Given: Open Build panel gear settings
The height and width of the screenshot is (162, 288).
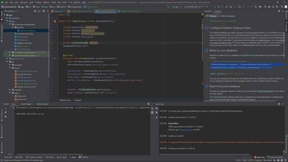Looking at the screenshot, I should pyautogui.click(x=148, y=104).
